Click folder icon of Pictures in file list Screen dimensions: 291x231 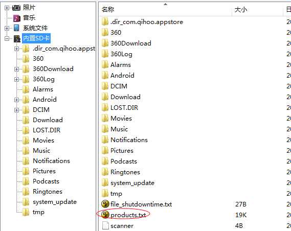[x=105, y=151]
